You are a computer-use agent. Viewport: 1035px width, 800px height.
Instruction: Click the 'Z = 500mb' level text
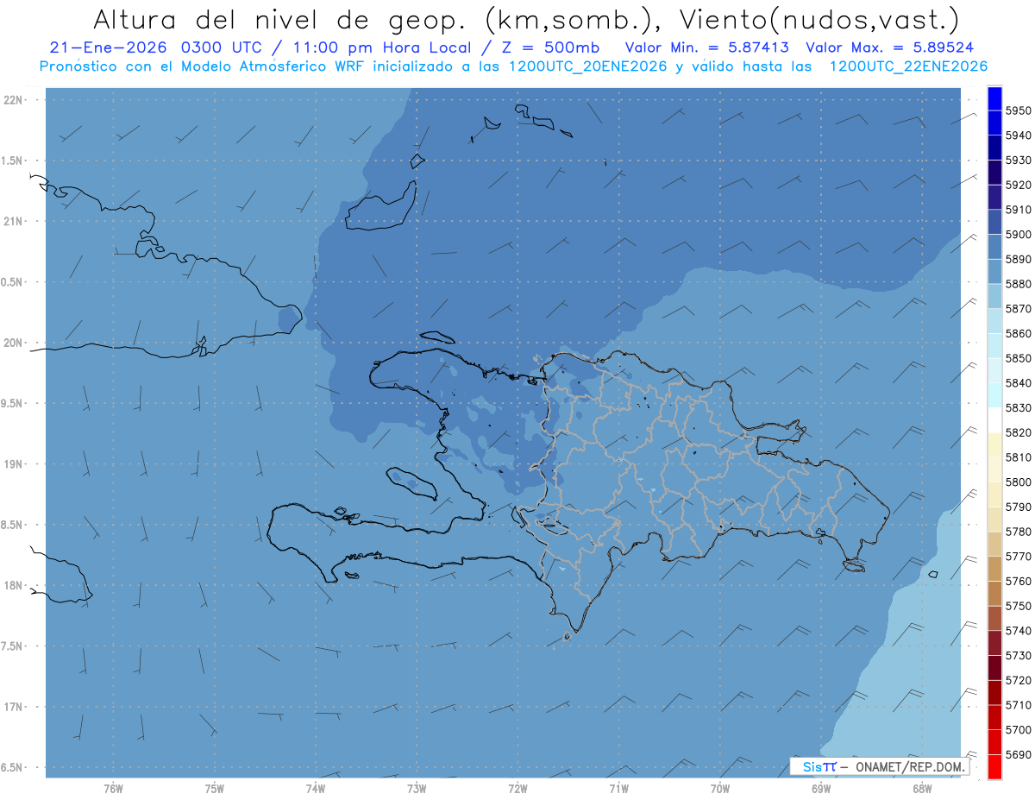[551, 48]
